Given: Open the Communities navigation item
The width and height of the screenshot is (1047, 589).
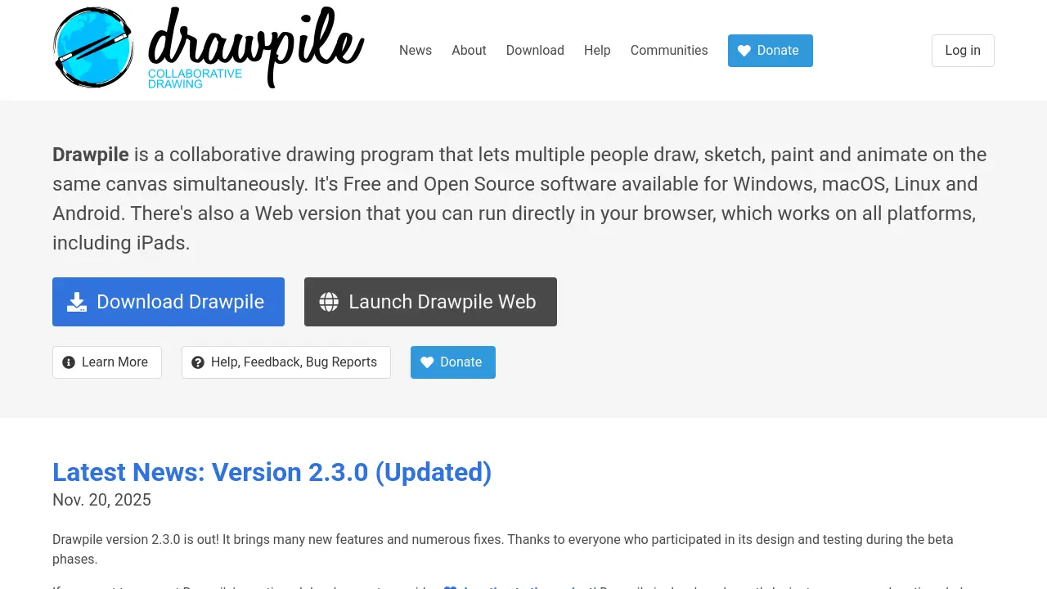Looking at the screenshot, I should tap(669, 51).
